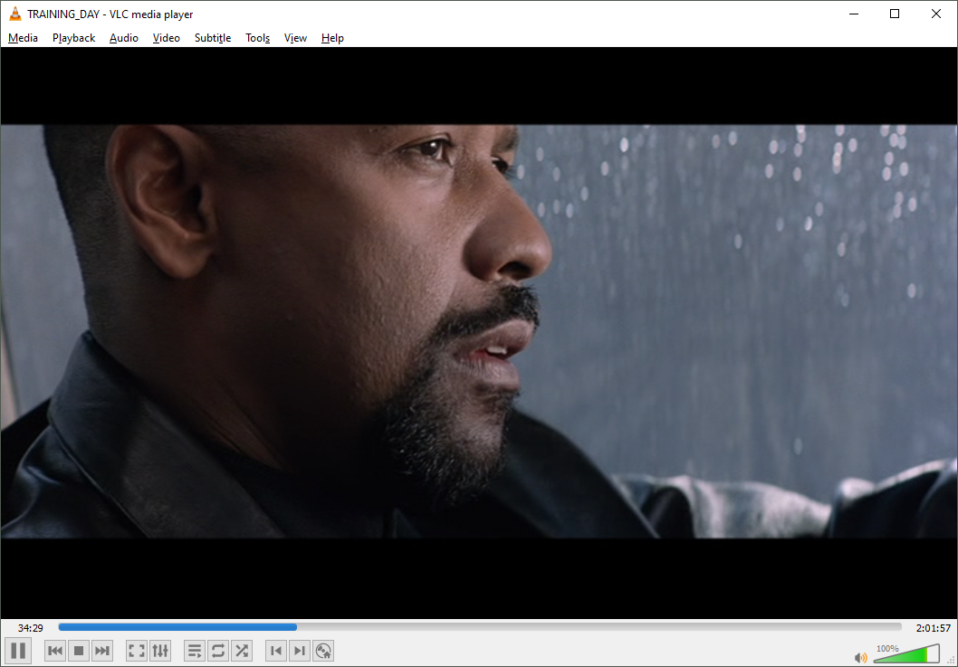
Task: Open the Video menu
Action: 167,38
